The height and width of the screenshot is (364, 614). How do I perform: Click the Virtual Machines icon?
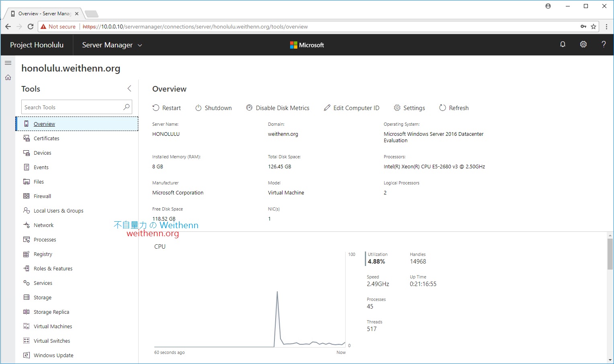27,326
